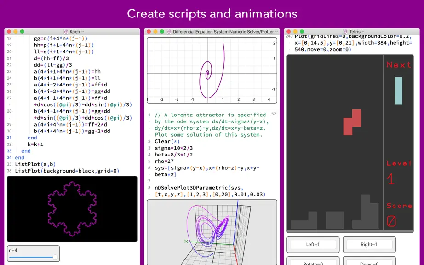Click the yellow minimize button of Tetris window
The width and height of the screenshot is (424, 265).
[295, 32]
